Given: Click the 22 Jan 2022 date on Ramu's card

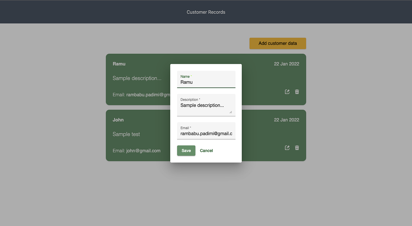Looking at the screenshot, I should click(x=286, y=64).
